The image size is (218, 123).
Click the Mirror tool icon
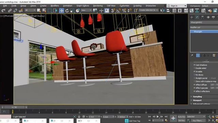(x=162, y=11)
